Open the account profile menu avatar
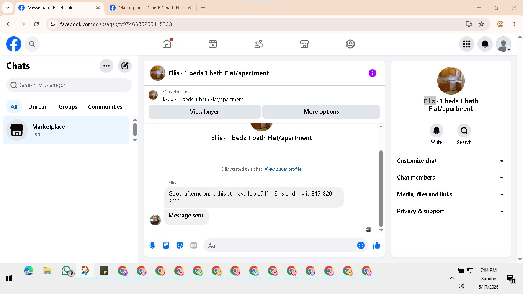Viewport: 523px width, 294px height. [503, 44]
